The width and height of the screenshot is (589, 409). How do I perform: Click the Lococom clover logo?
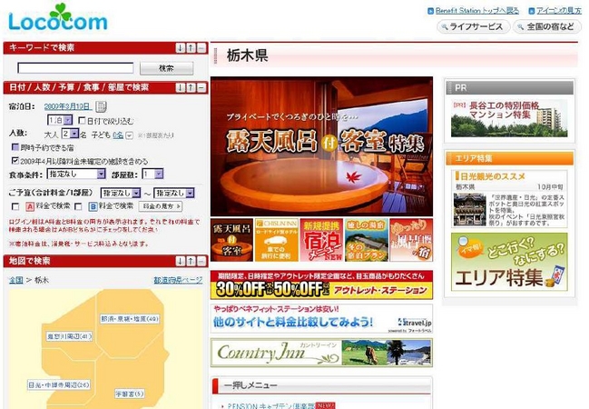(61, 16)
